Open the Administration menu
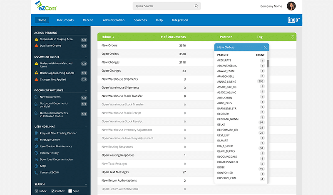This screenshot has height=195, width=333. [x=114, y=20]
